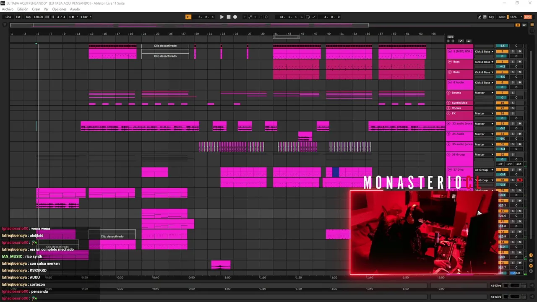537x302 pixels.
Task: Solo the FX group track
Action: [512, 113]
